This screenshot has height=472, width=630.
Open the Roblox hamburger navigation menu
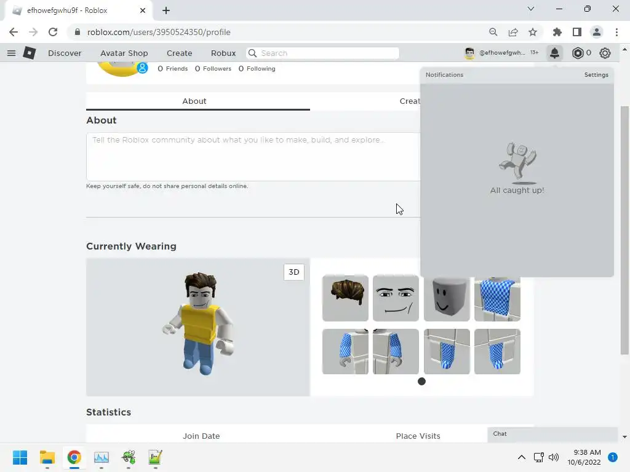coord(11,53)
